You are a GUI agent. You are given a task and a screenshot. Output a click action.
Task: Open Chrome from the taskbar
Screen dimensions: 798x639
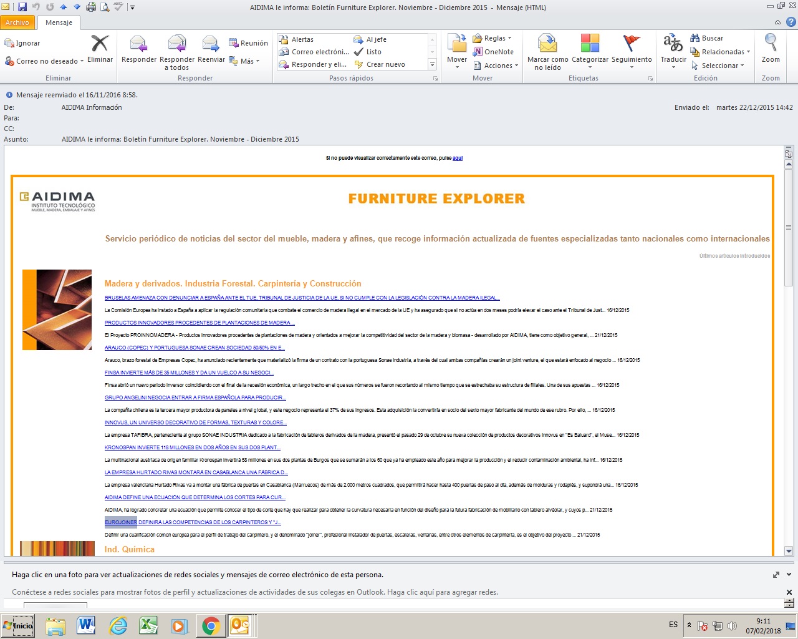coord(211,625)
